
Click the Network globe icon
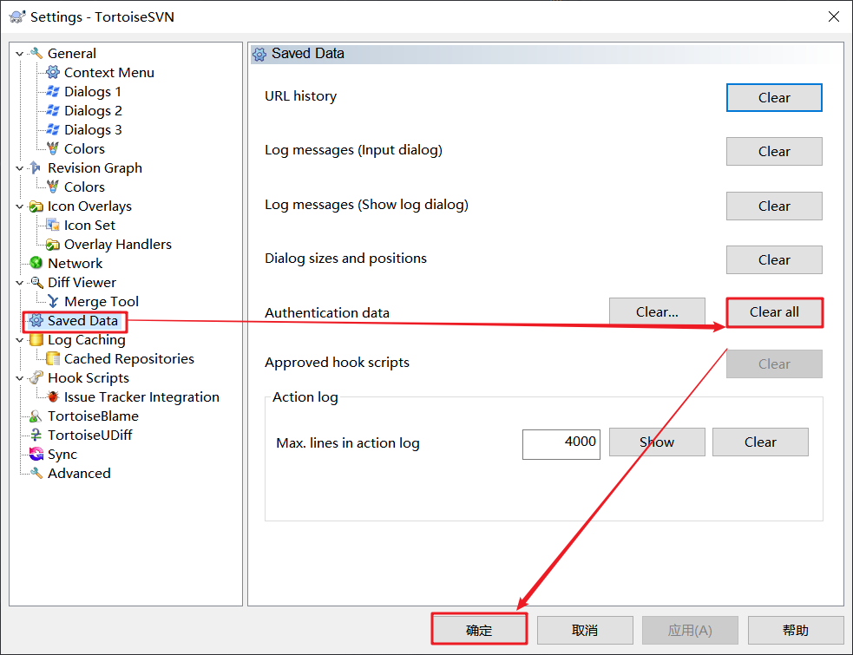coord(36,264)
